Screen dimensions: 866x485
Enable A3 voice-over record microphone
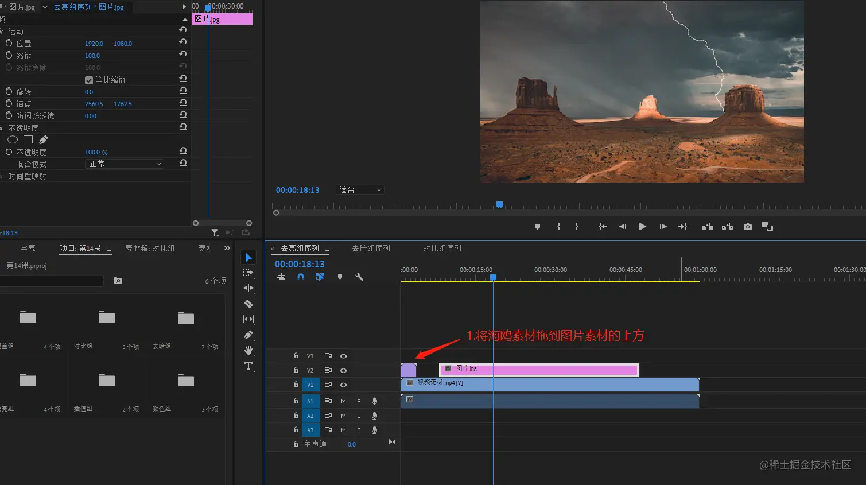point(374,430)
